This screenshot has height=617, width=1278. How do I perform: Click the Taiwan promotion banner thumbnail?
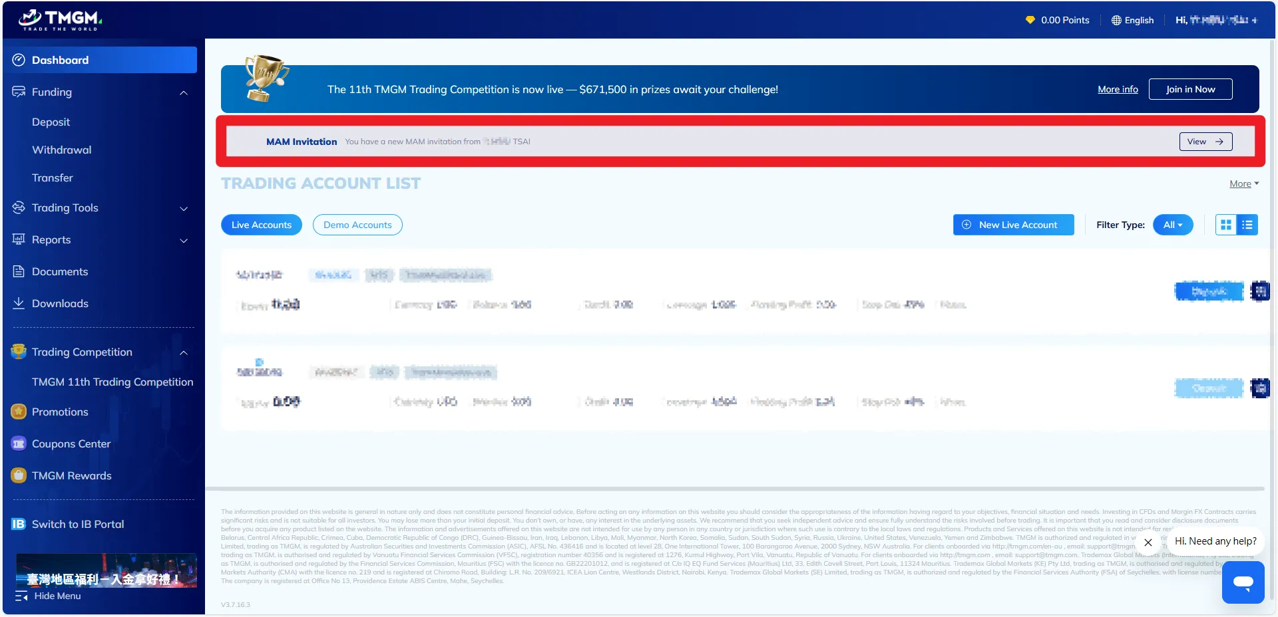pyautogui.click(x=106, y=571)
